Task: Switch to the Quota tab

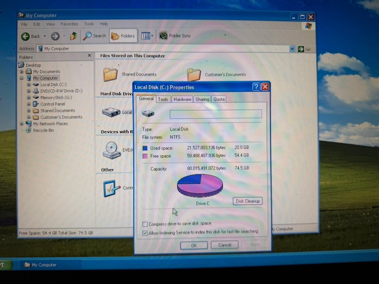Action: point(219,99)
